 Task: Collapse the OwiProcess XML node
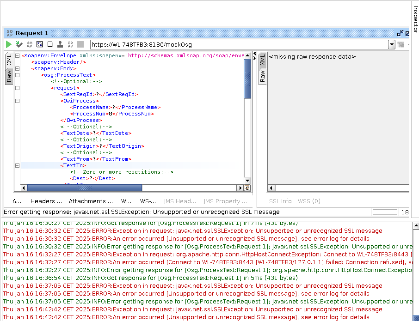[17, 101]
